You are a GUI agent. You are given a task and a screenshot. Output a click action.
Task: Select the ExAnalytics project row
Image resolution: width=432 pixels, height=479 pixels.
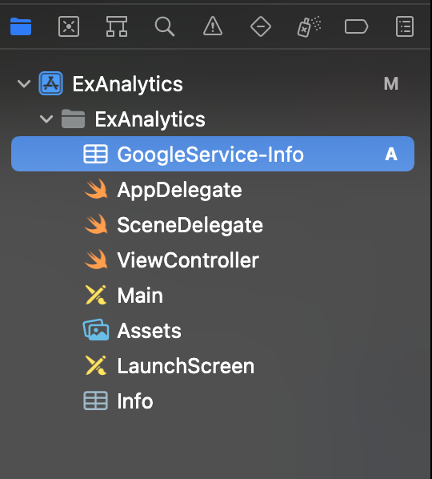(x=213, y=83)
